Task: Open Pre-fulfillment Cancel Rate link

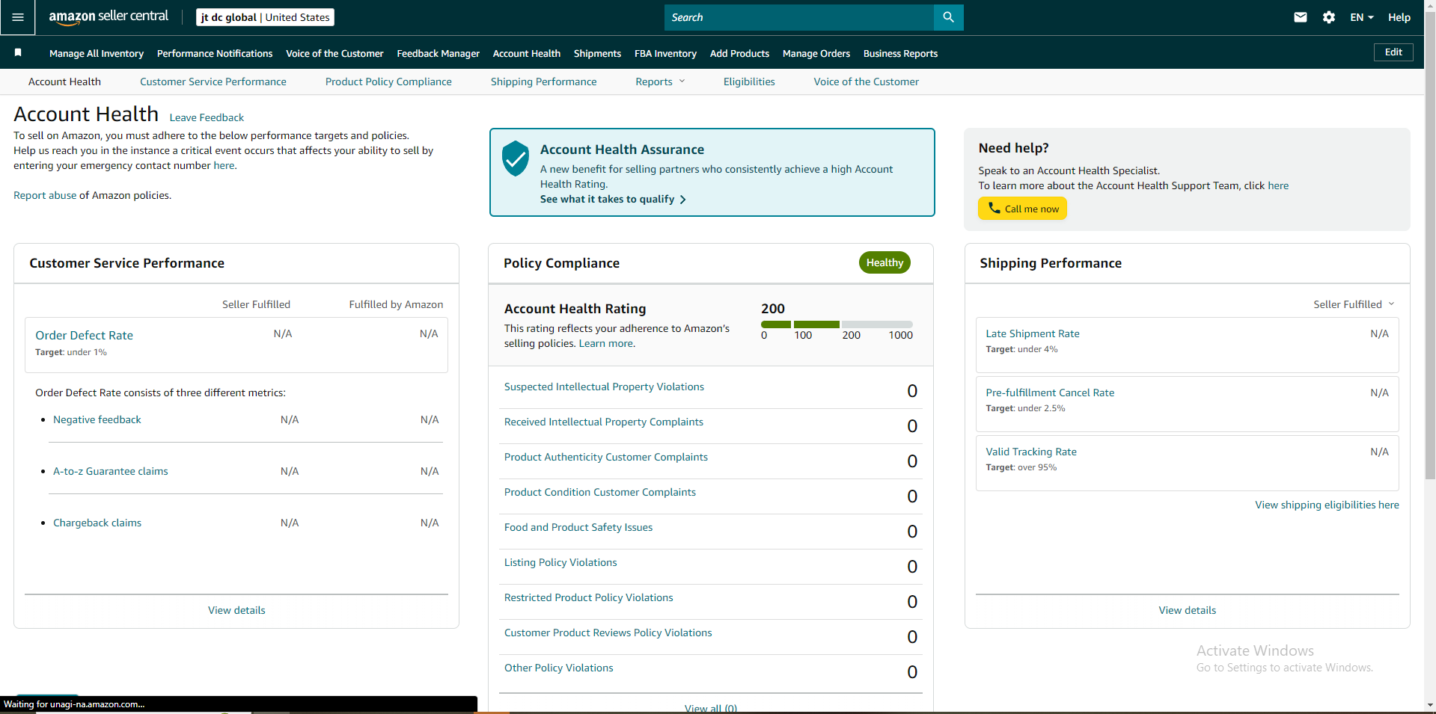Action: pyautogui.click(x=1050, y=393)
